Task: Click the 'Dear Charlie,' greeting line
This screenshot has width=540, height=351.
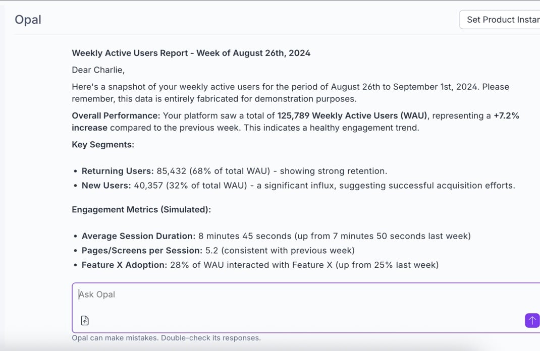Action: click(x=98, y=70)
